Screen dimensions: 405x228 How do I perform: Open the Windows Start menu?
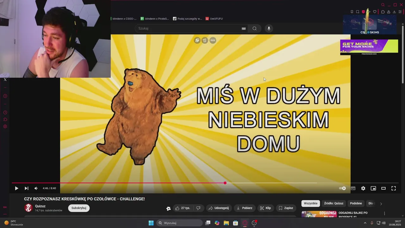click(151, 223)
